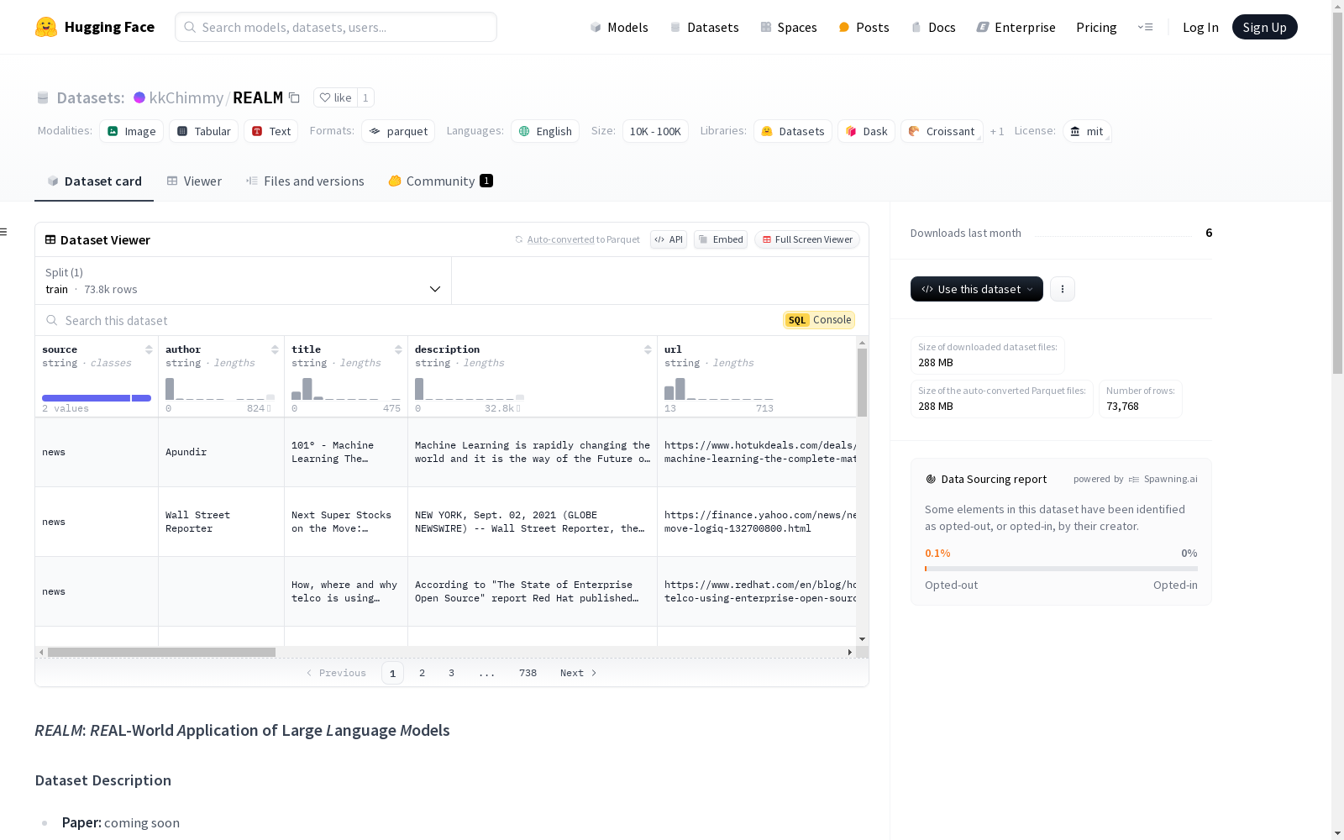Image resolution: width=1344 pixels, height=840 pixels.
Task: Click the like heart button
Action: coord(335,97)
